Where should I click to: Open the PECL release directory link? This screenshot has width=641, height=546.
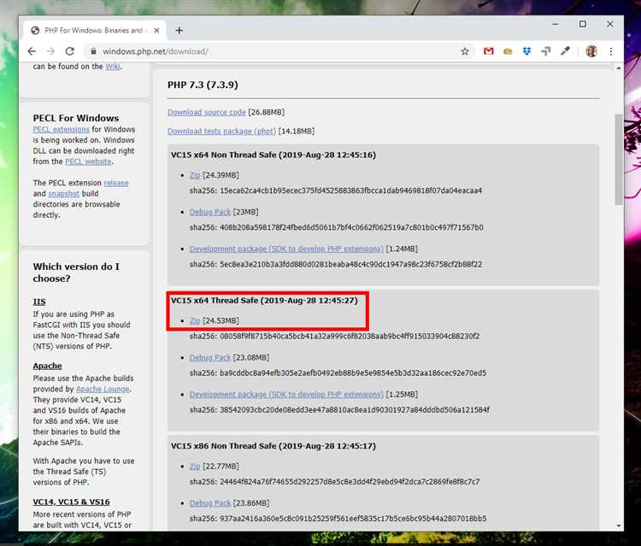[x=116, y=183]
